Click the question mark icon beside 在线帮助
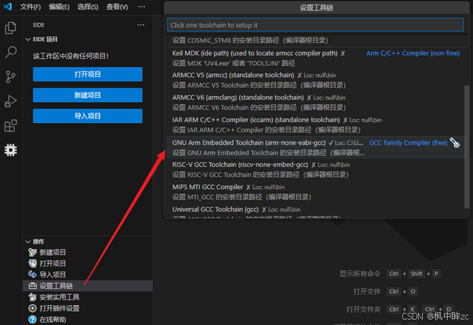The width and height of the screenshot is (473, 325). [x=32, y=320]
